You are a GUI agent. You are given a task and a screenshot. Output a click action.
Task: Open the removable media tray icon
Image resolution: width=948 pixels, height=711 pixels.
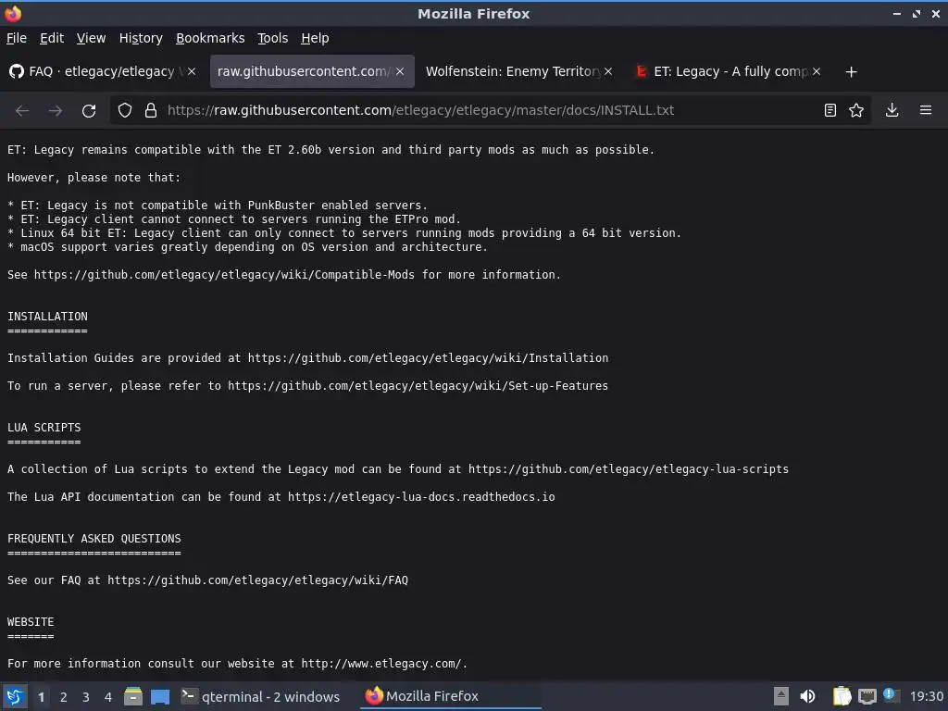pos(781,696)
